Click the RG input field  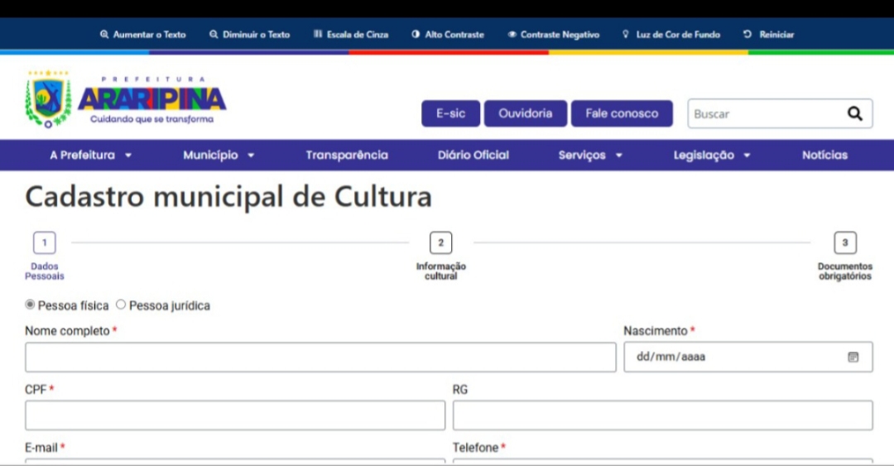click(x=662, y=416)
